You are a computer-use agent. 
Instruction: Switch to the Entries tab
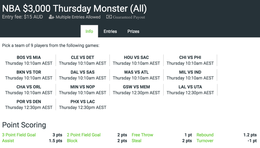click(110, 31)
